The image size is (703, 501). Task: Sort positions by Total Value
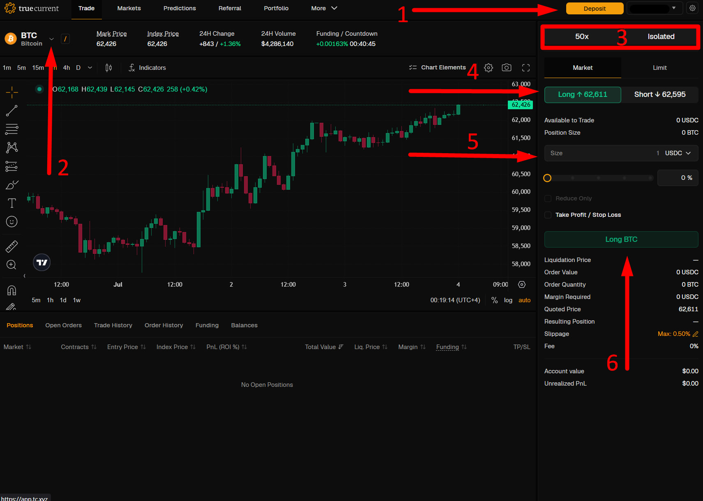click(324, 347)
